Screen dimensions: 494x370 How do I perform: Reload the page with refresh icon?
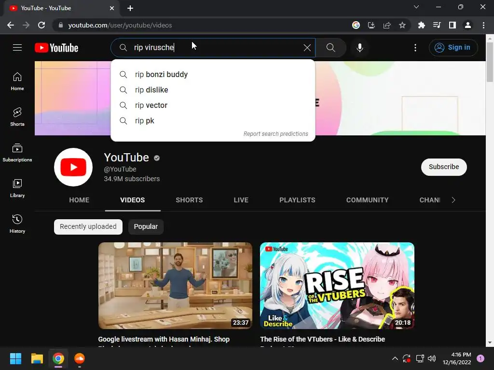click(41, 25)
